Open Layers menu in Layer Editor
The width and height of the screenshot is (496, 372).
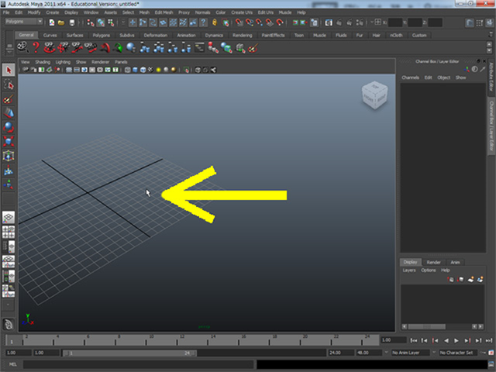[x=409, y=270]
